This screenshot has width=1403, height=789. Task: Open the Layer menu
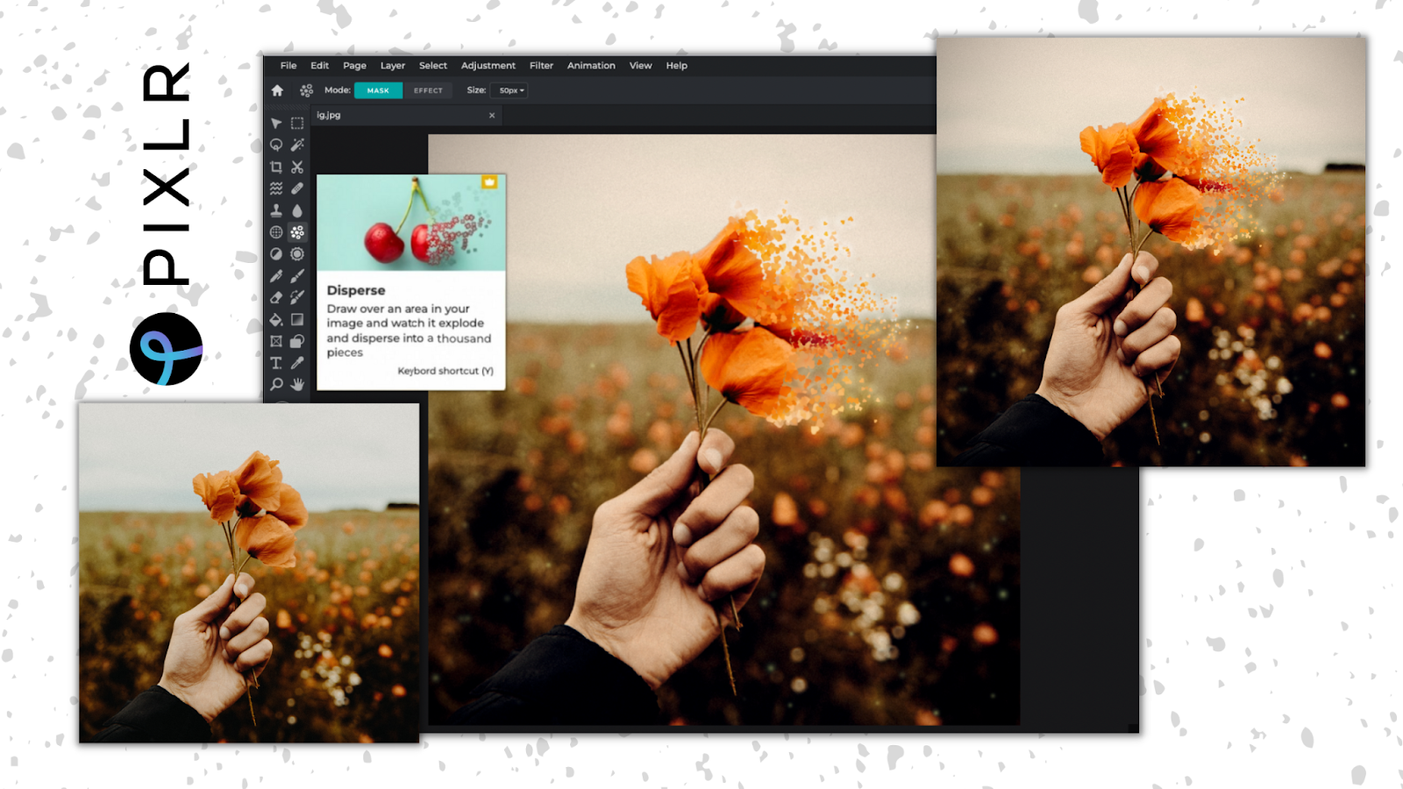point(393,66)
